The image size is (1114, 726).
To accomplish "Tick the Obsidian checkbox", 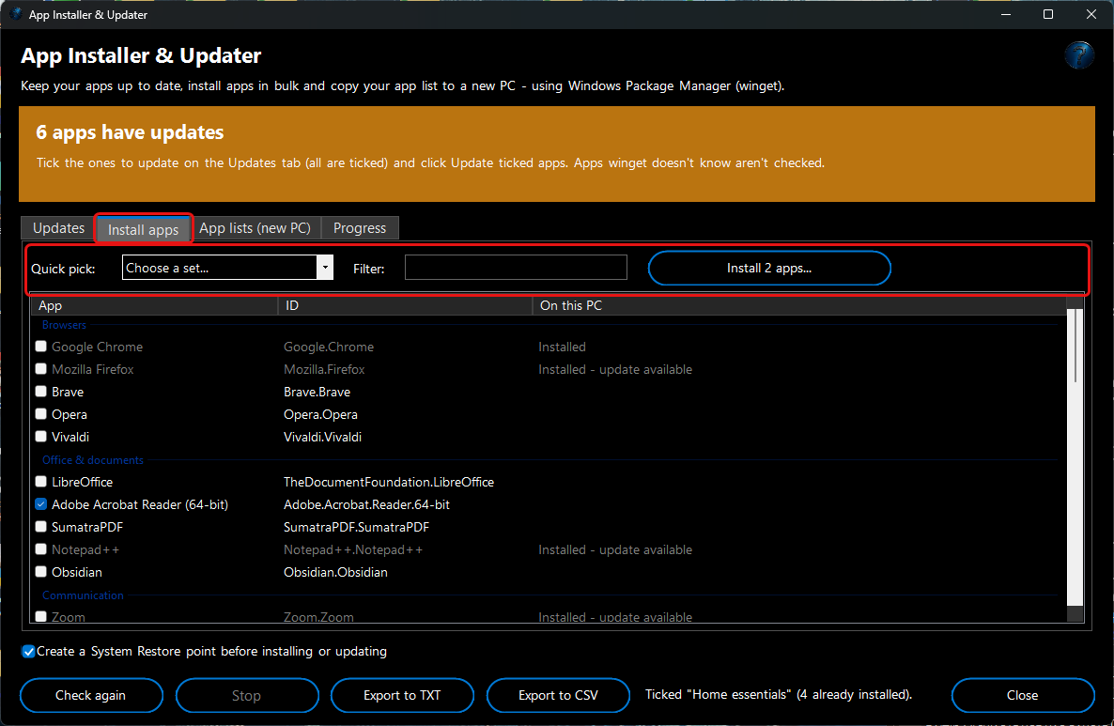I will 41,572.
